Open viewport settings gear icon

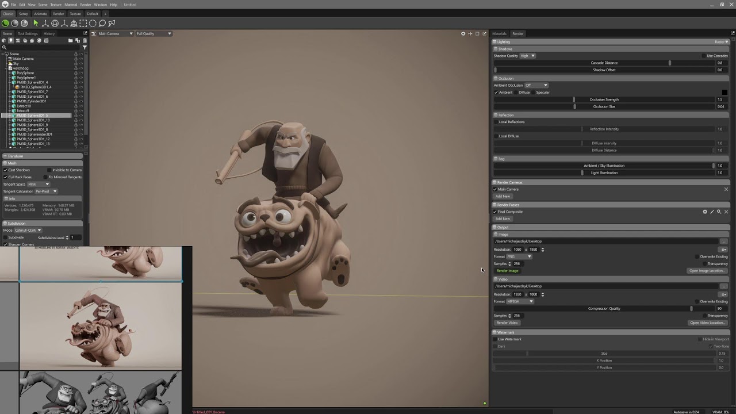pyautogui.click(x=463, y=33)
